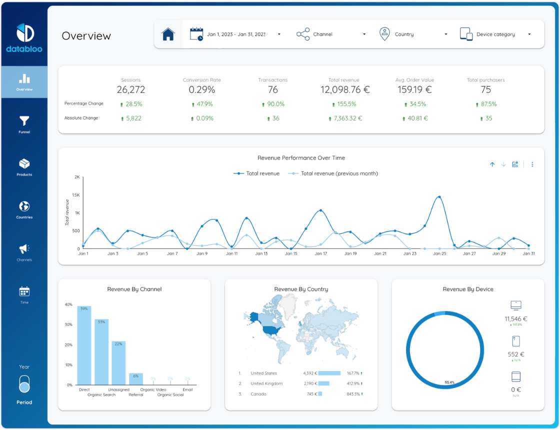Toggle the Year/Period switch
Viewport: 560px width, 430px height.
tap(24, 384)
